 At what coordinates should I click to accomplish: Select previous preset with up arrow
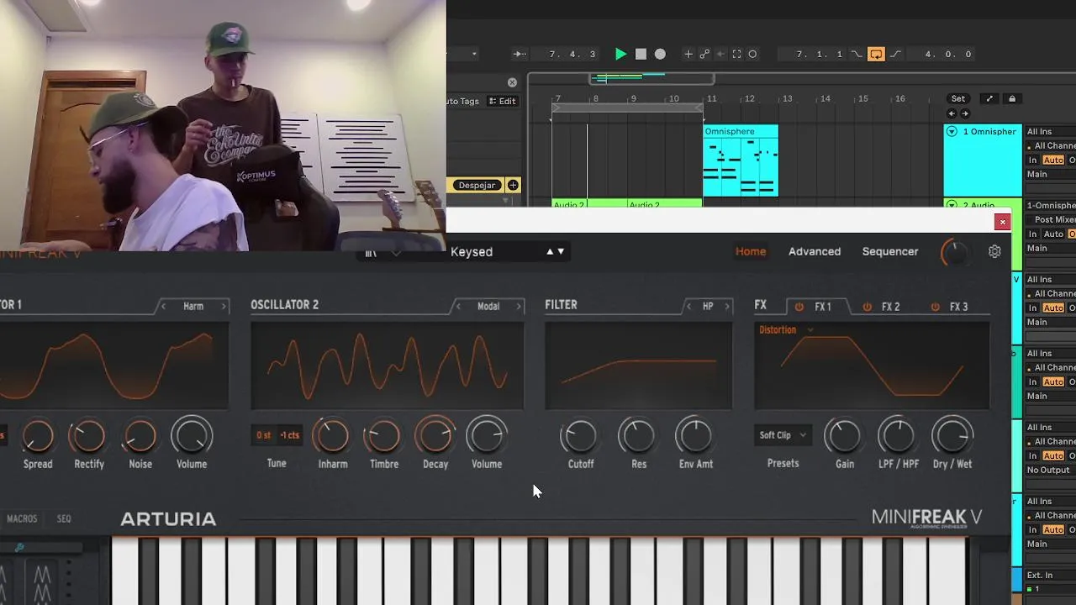click(551, 251)
